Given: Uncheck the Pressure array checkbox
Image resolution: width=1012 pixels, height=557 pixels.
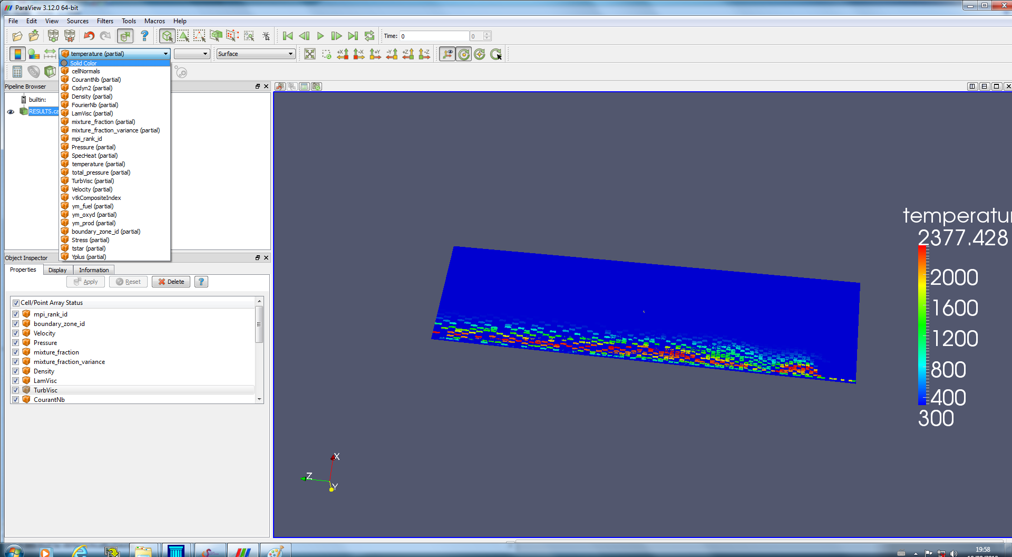Looking at the screenshot, I should click(16, 343).
